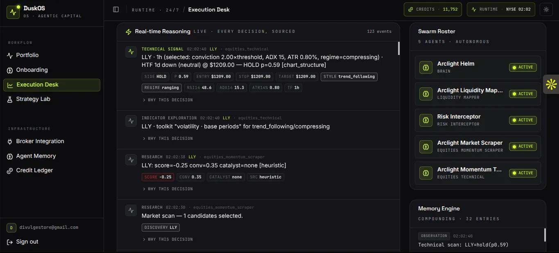Viewport: 559px width, 253px height.
Task: Click the SCORE -0.25 red tag
Action: 158,177
